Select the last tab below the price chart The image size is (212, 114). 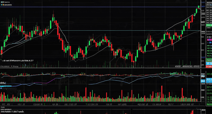click(x=196, y=66)
